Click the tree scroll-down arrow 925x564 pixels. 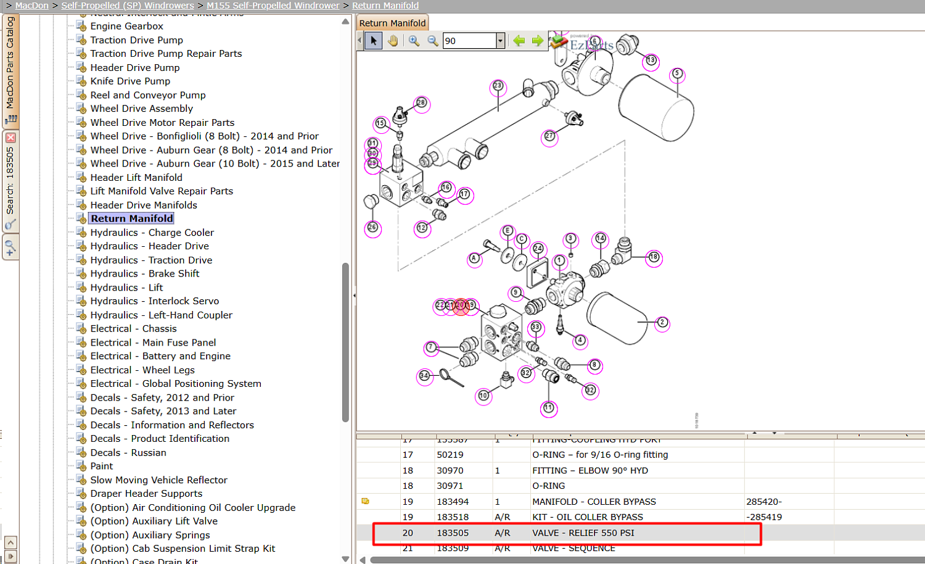[345, 559]
